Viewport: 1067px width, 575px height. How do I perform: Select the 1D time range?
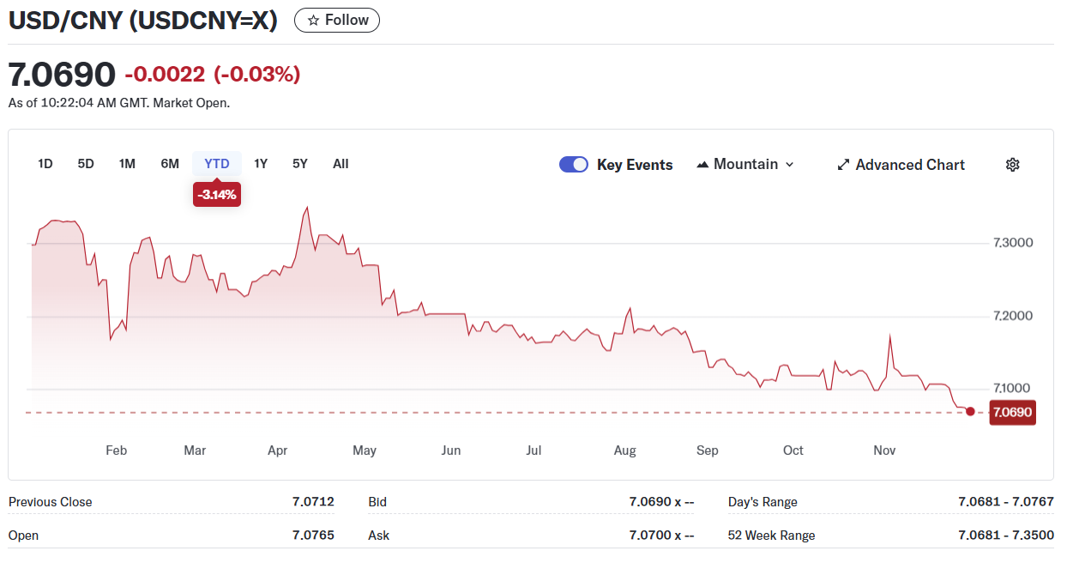click(x=45, y=164)
